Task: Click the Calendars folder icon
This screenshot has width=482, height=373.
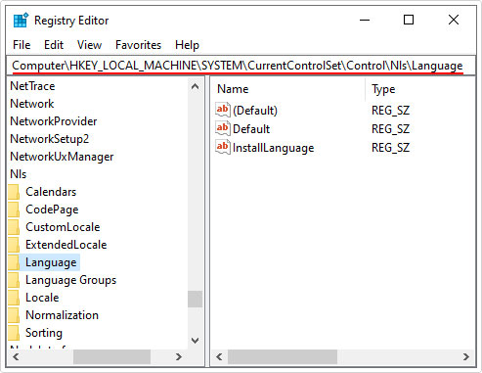Action: click(14, 192)
